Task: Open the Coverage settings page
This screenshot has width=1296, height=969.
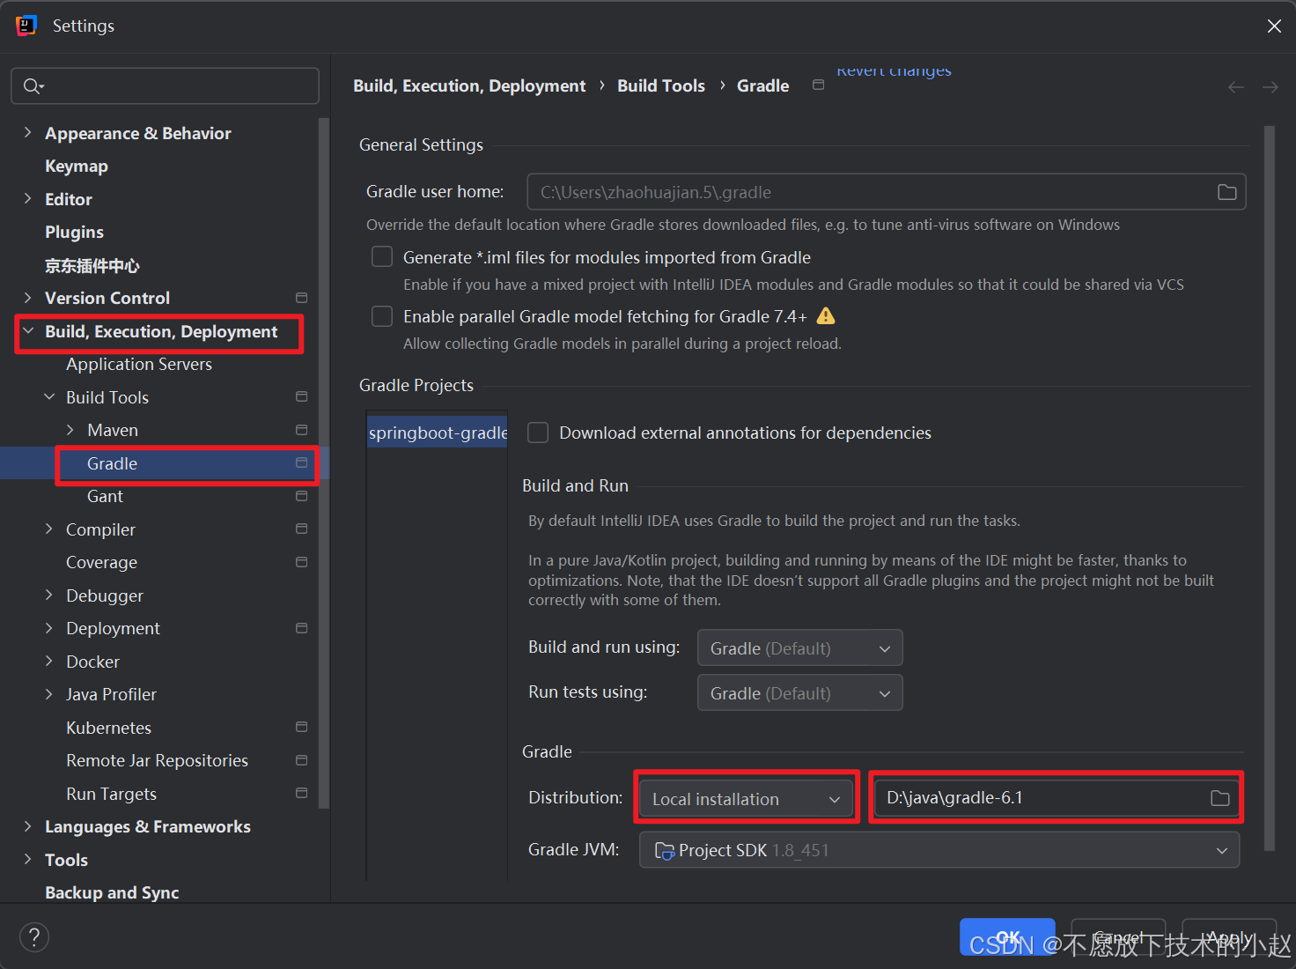Action: pos(101,562)
